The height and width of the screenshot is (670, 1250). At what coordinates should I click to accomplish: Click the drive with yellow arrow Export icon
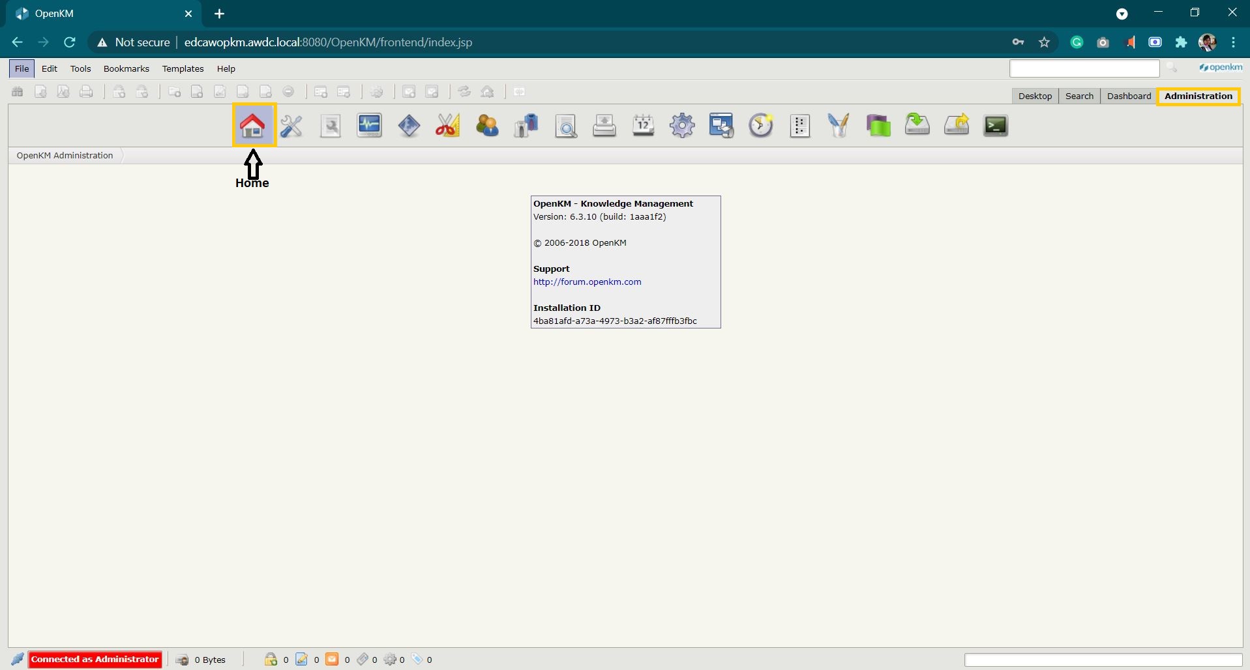[x=957, y=125]
